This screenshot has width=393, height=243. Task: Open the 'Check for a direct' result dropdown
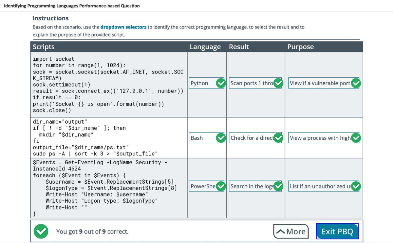(x=252, y=138)
